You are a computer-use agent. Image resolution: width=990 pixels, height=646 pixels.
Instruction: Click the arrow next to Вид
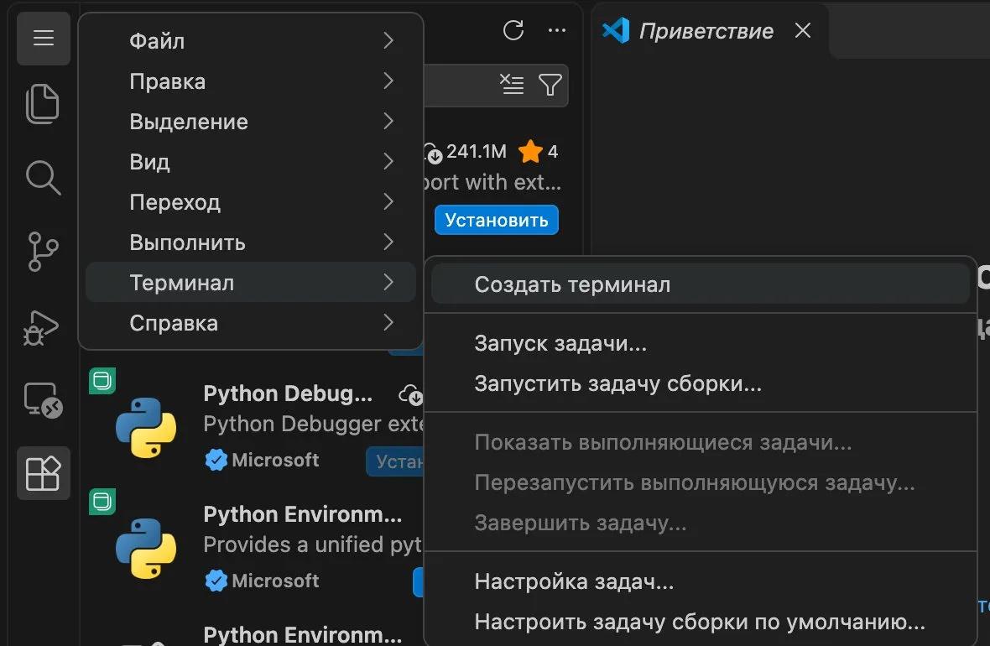tap(388, 162)
